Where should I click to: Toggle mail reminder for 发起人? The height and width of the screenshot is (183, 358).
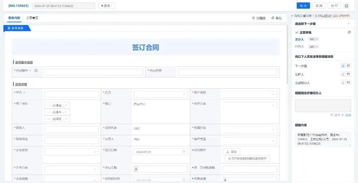[x=348, y=74]
